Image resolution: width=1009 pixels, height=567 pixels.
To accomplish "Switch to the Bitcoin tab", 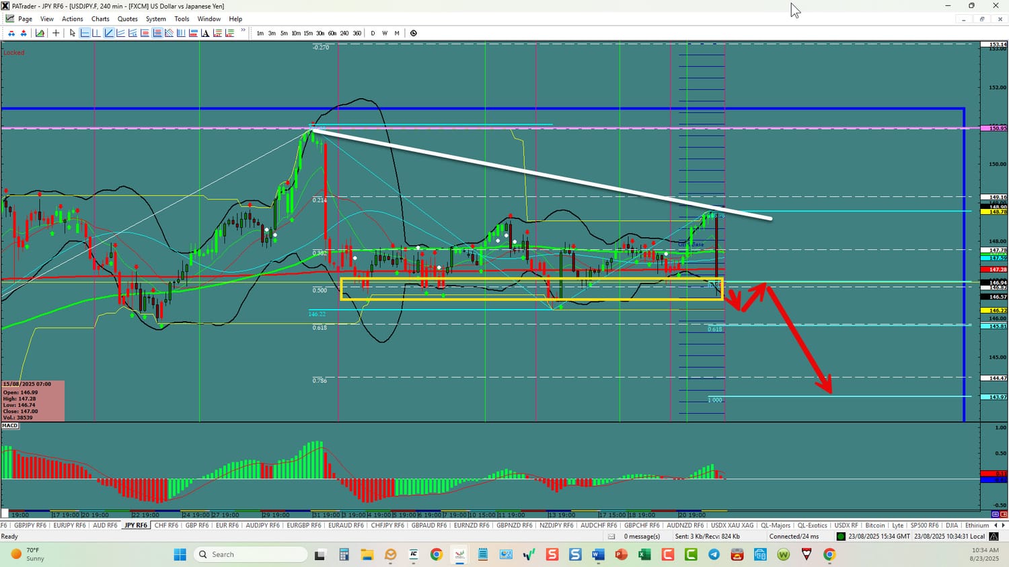I will [x=875, y=525].
